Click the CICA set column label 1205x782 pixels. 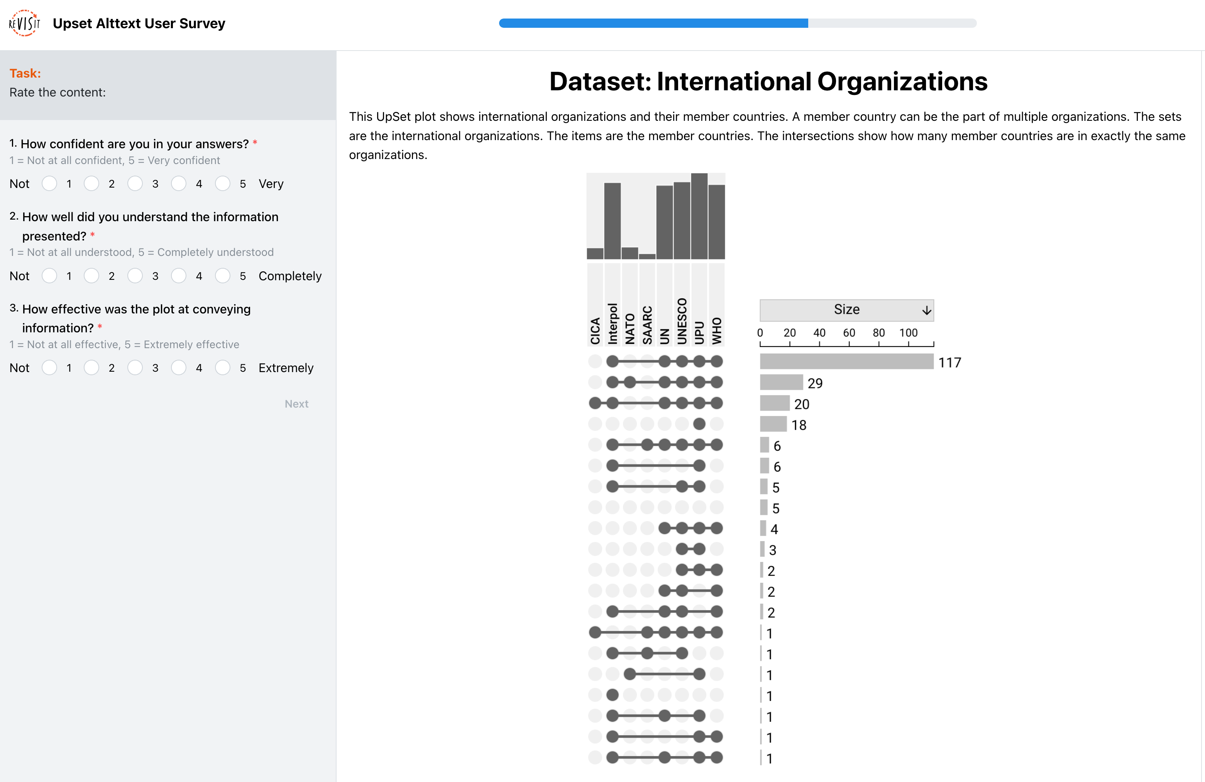point(595,331)
